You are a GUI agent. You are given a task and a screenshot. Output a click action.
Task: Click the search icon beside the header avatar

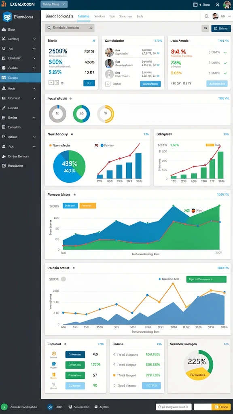click(x=207, y=16)
